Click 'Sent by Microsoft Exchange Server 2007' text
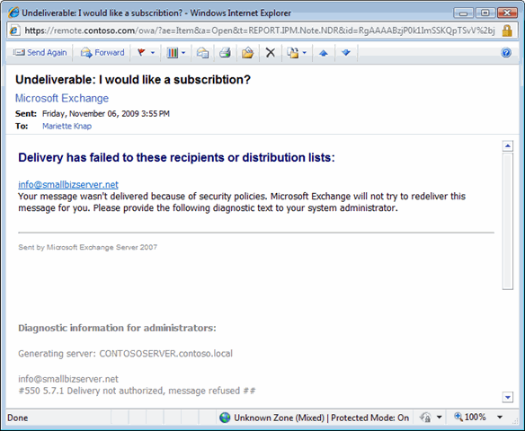 point(88,248)
